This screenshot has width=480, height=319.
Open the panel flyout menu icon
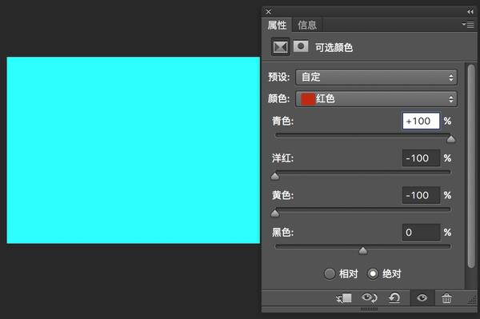point(468,24)
